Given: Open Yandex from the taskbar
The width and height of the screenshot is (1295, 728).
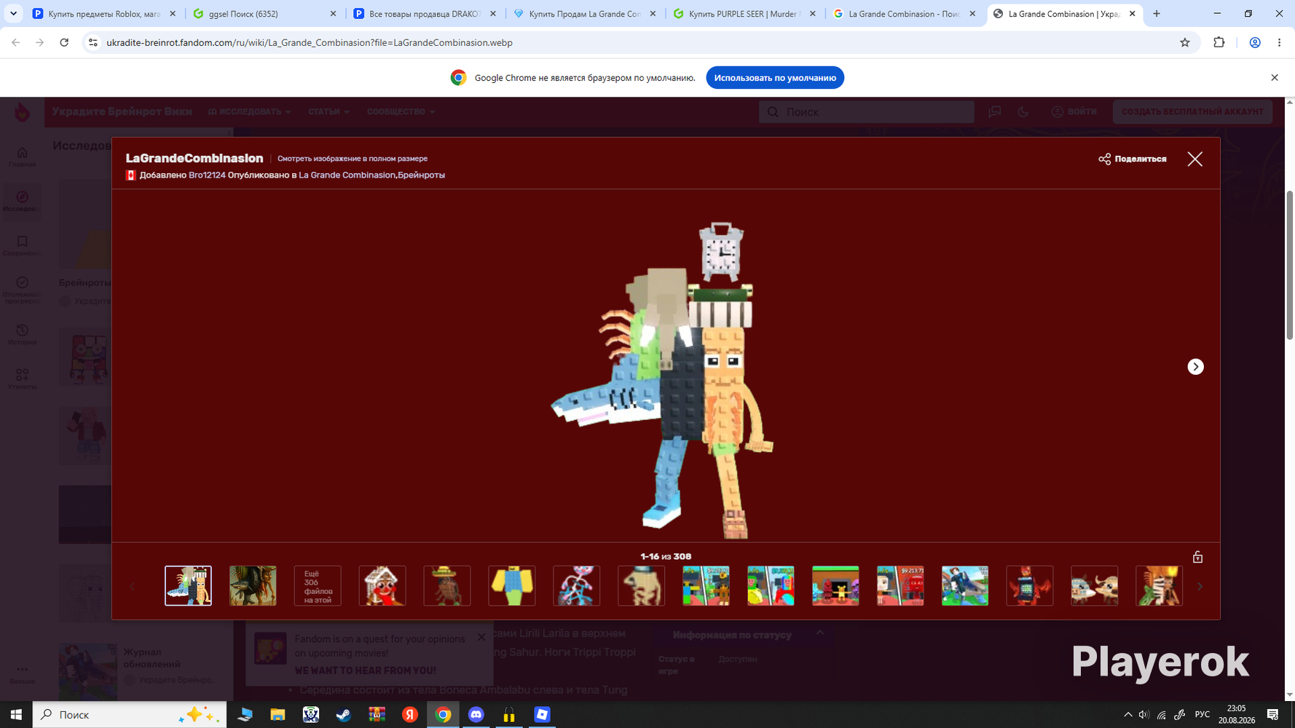Looking at the screenshot, I should point(410,715).
